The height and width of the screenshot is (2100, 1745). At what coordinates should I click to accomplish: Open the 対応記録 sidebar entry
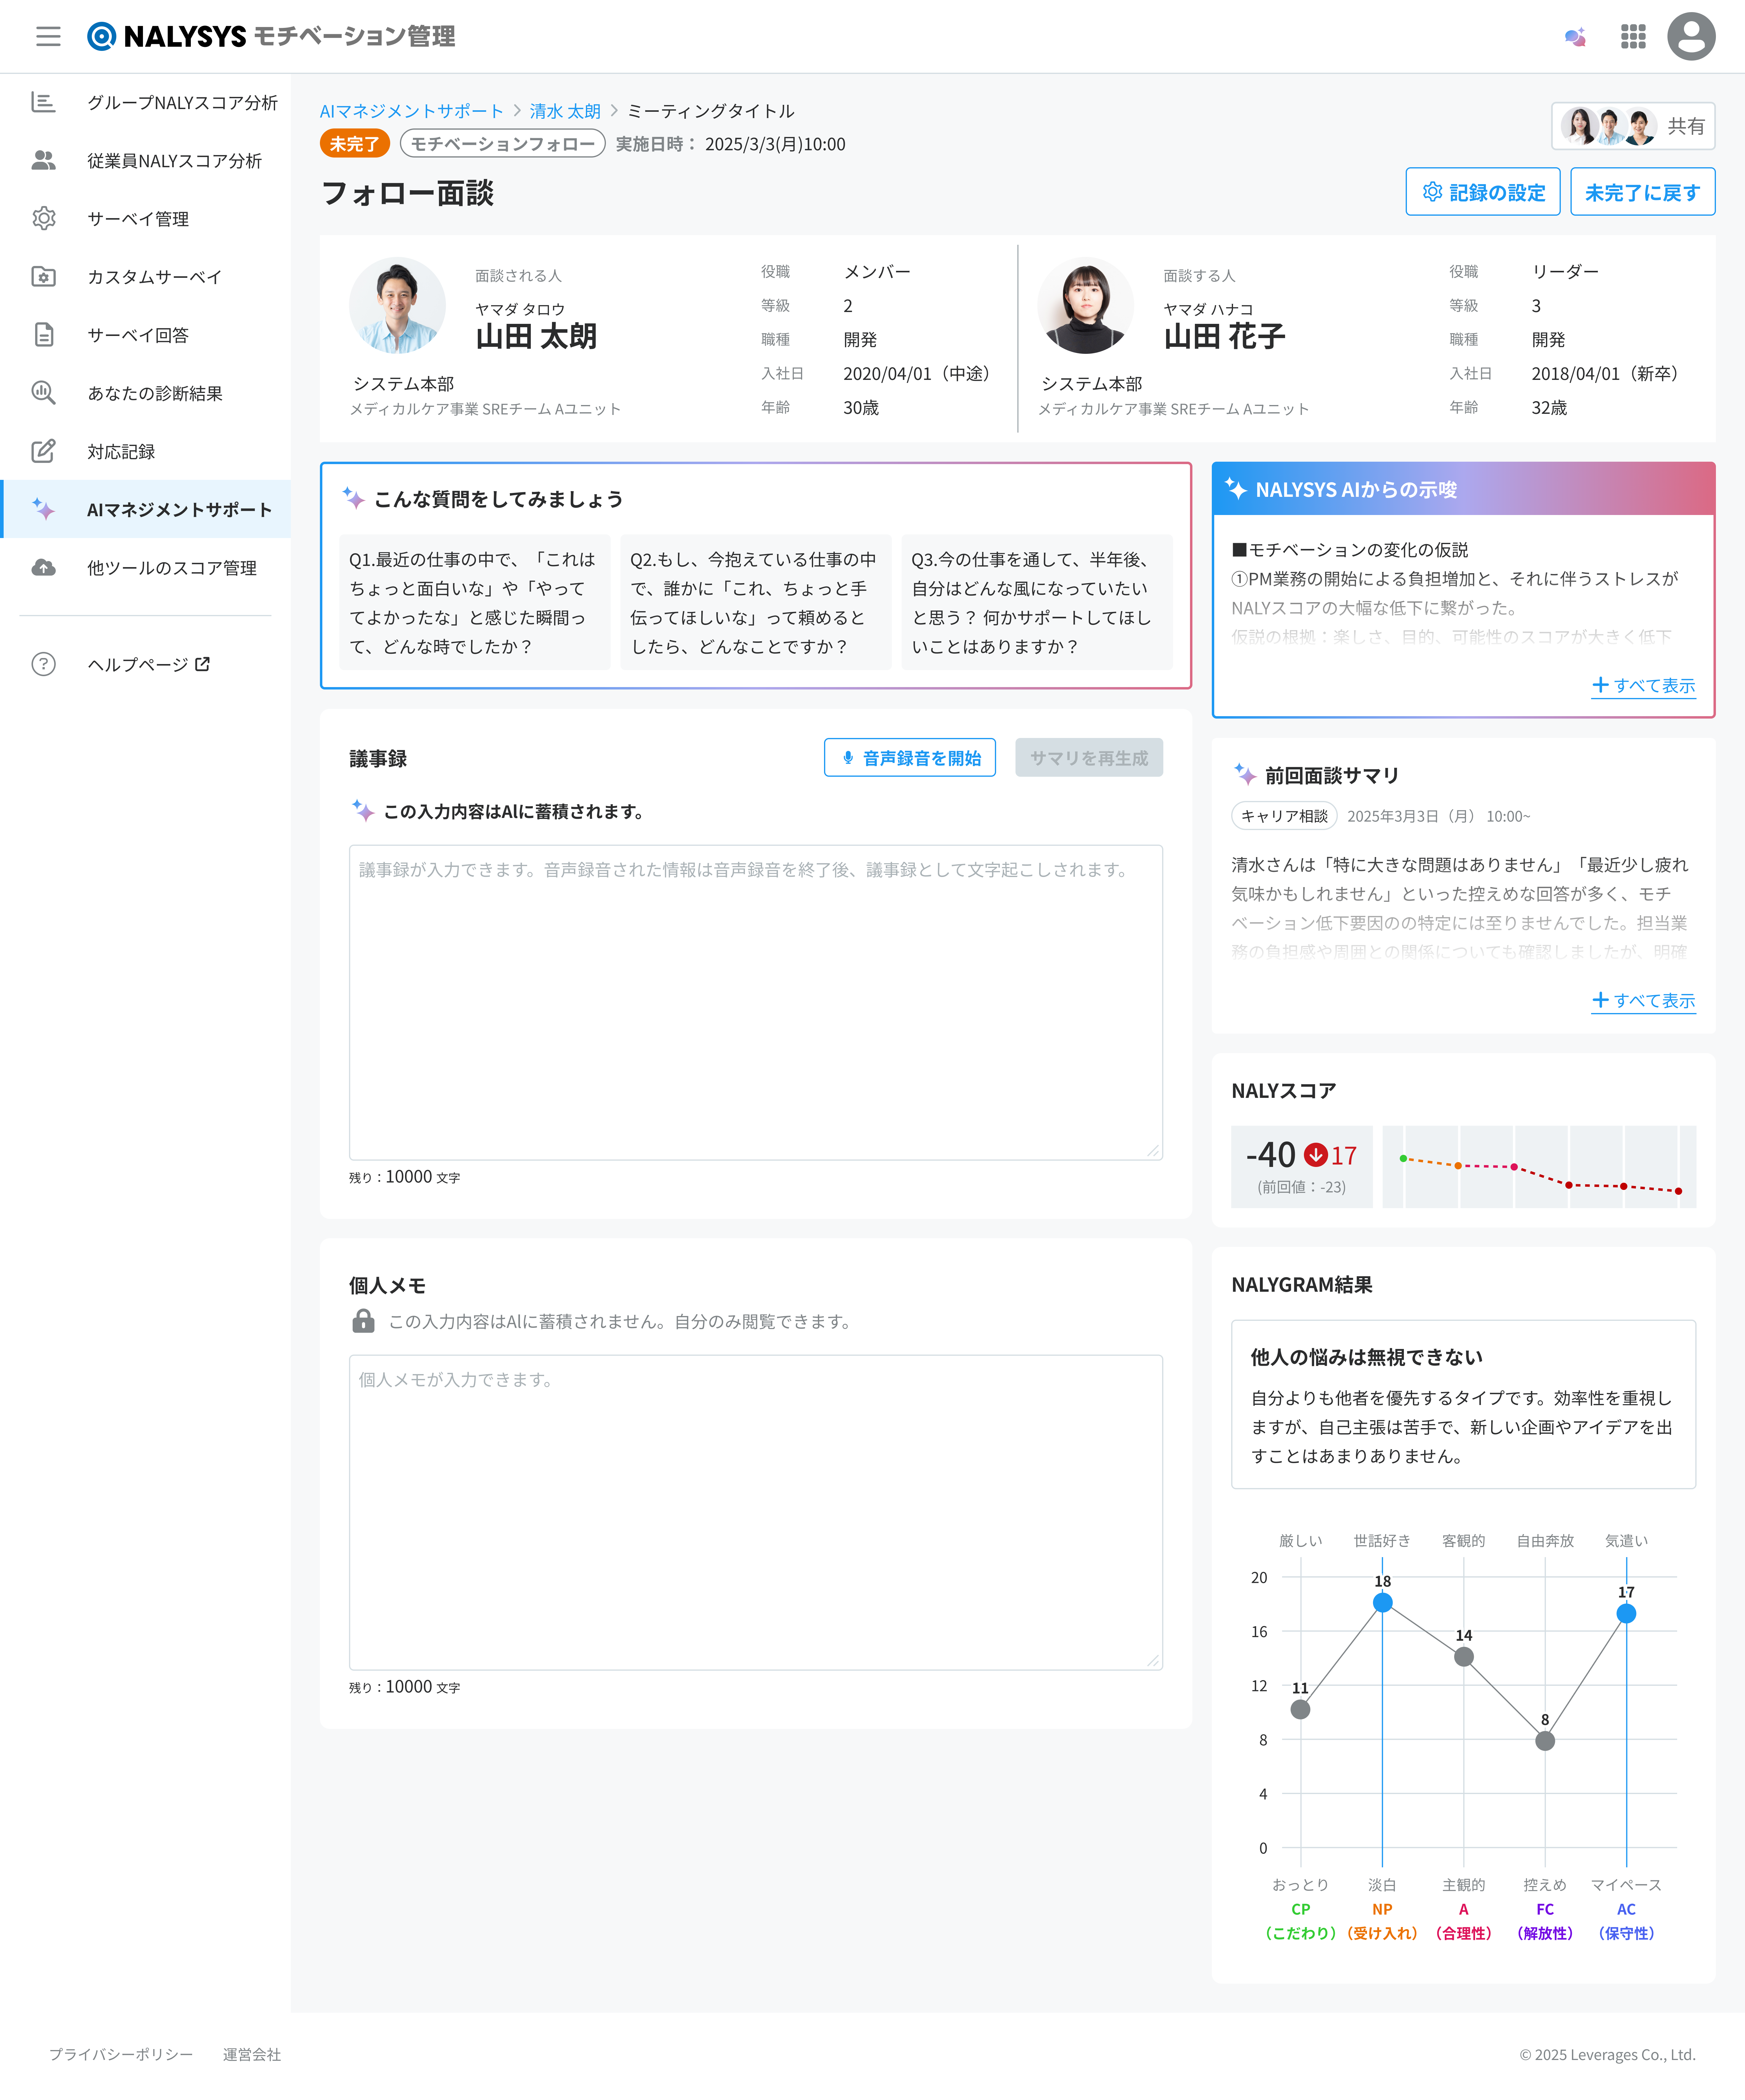(x=145, y=451)
